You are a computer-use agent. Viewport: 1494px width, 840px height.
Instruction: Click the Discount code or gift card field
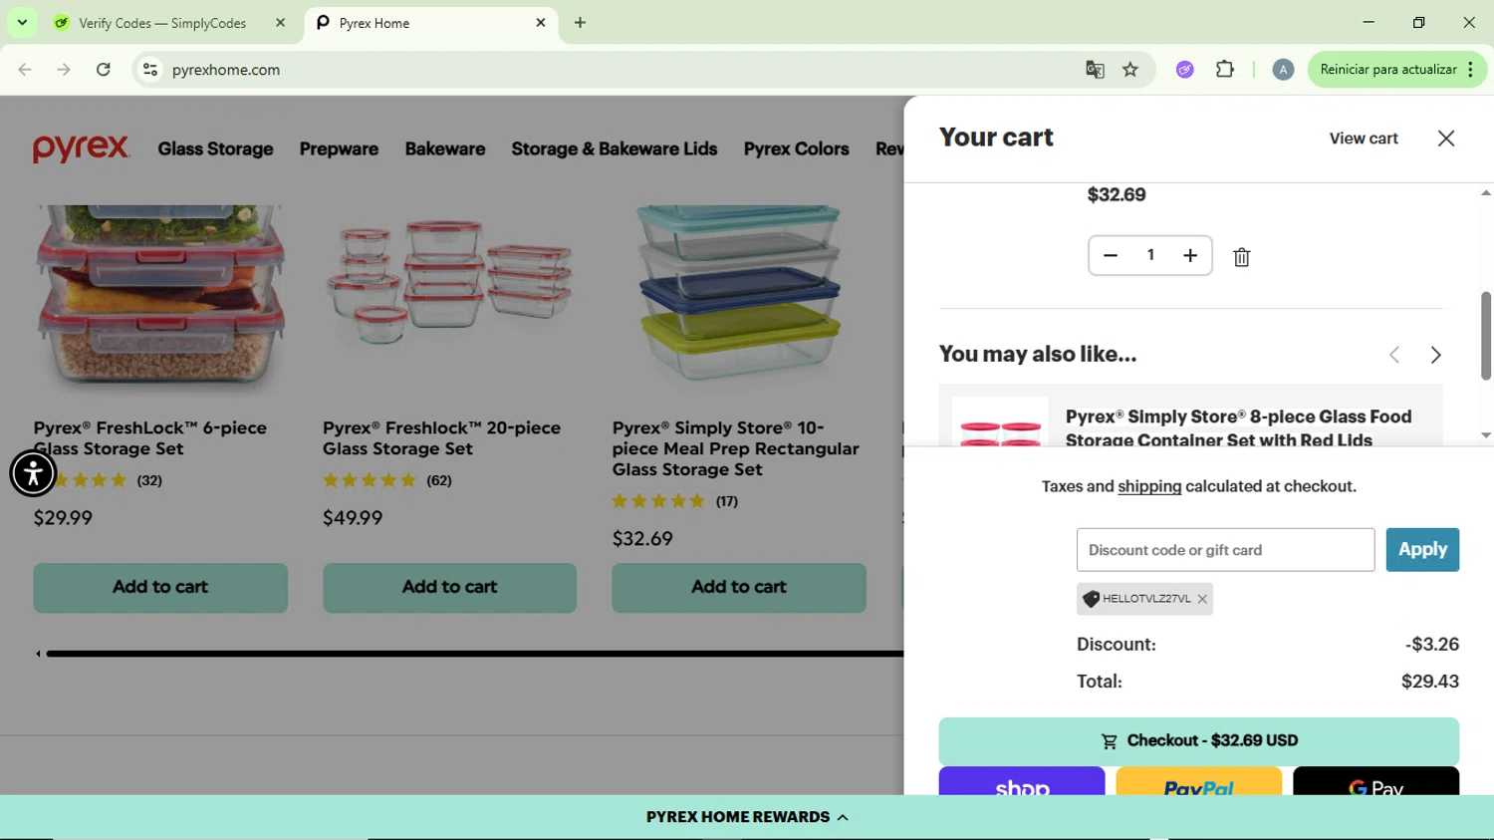click(x=1225, y=550)
